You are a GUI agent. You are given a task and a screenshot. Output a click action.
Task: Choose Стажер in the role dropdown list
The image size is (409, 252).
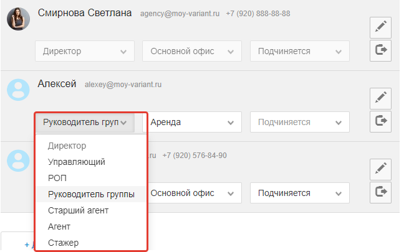tap(63, 243)
